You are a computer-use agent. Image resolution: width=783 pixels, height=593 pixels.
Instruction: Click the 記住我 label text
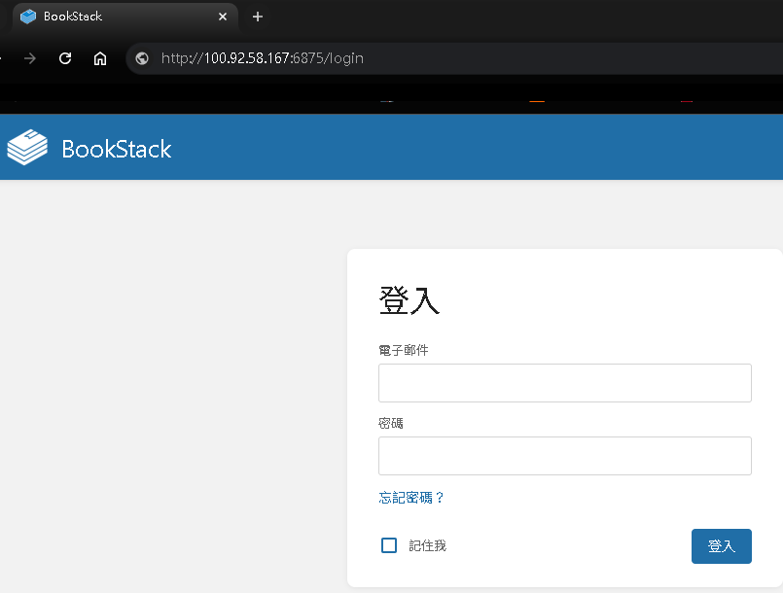tap(428, 546)
